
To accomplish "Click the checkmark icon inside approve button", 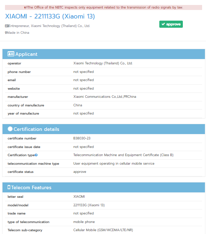I will 163,24.
